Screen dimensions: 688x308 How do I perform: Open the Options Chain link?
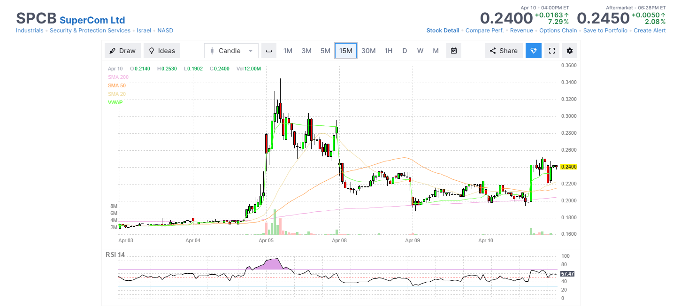pyautogui.click(x=558, y=30)
